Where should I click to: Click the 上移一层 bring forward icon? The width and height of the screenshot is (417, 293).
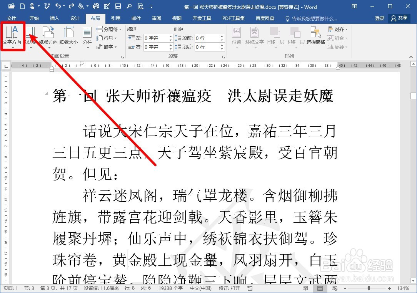click(275, 32)
